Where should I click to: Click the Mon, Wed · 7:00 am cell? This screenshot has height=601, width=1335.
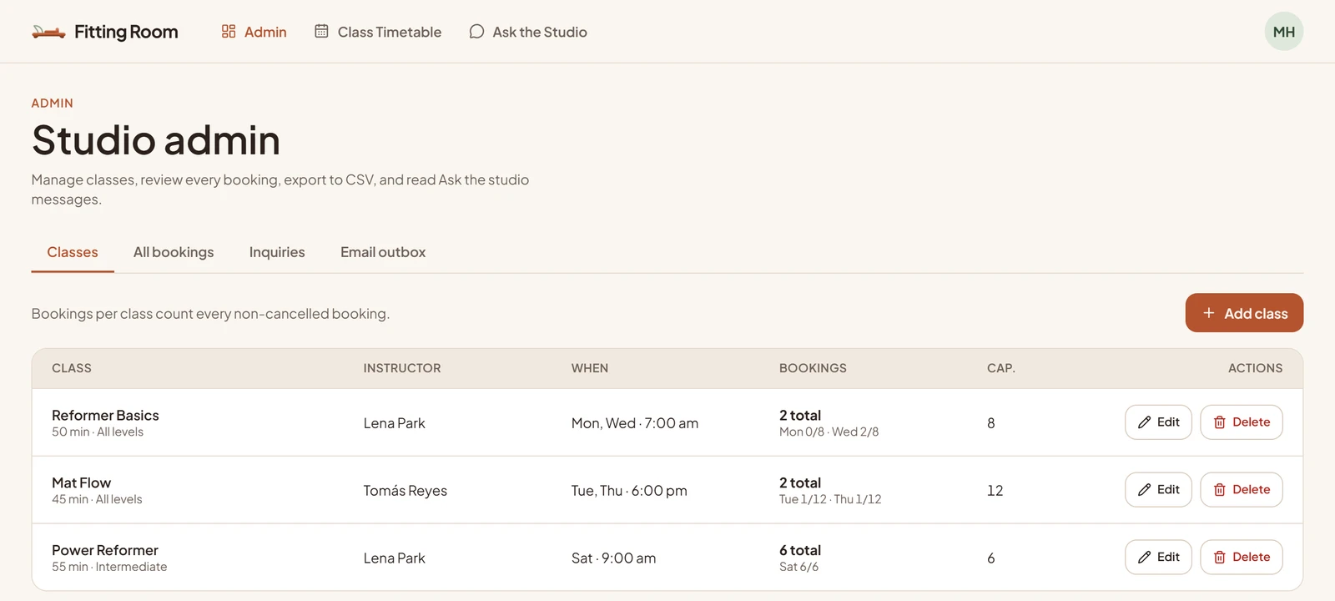tap(635, 423)
